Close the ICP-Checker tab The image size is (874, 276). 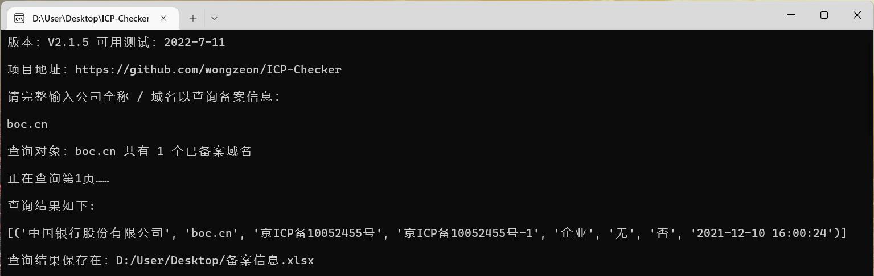pos(163,18)
